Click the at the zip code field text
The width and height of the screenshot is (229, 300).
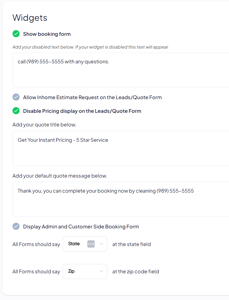(x=136, y=272)
